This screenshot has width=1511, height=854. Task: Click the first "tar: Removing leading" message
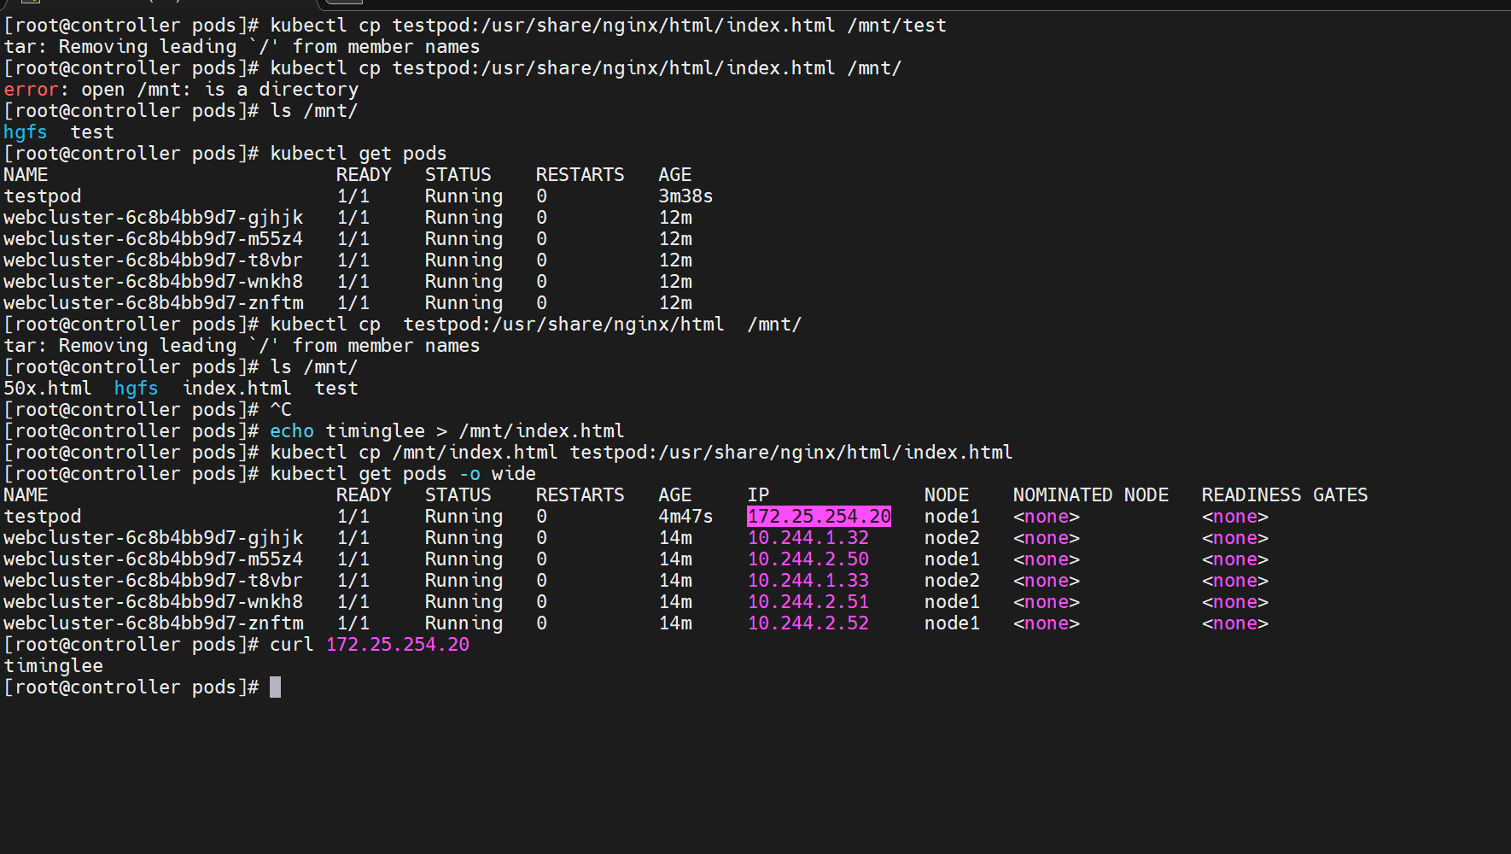(x=242, y=47)
